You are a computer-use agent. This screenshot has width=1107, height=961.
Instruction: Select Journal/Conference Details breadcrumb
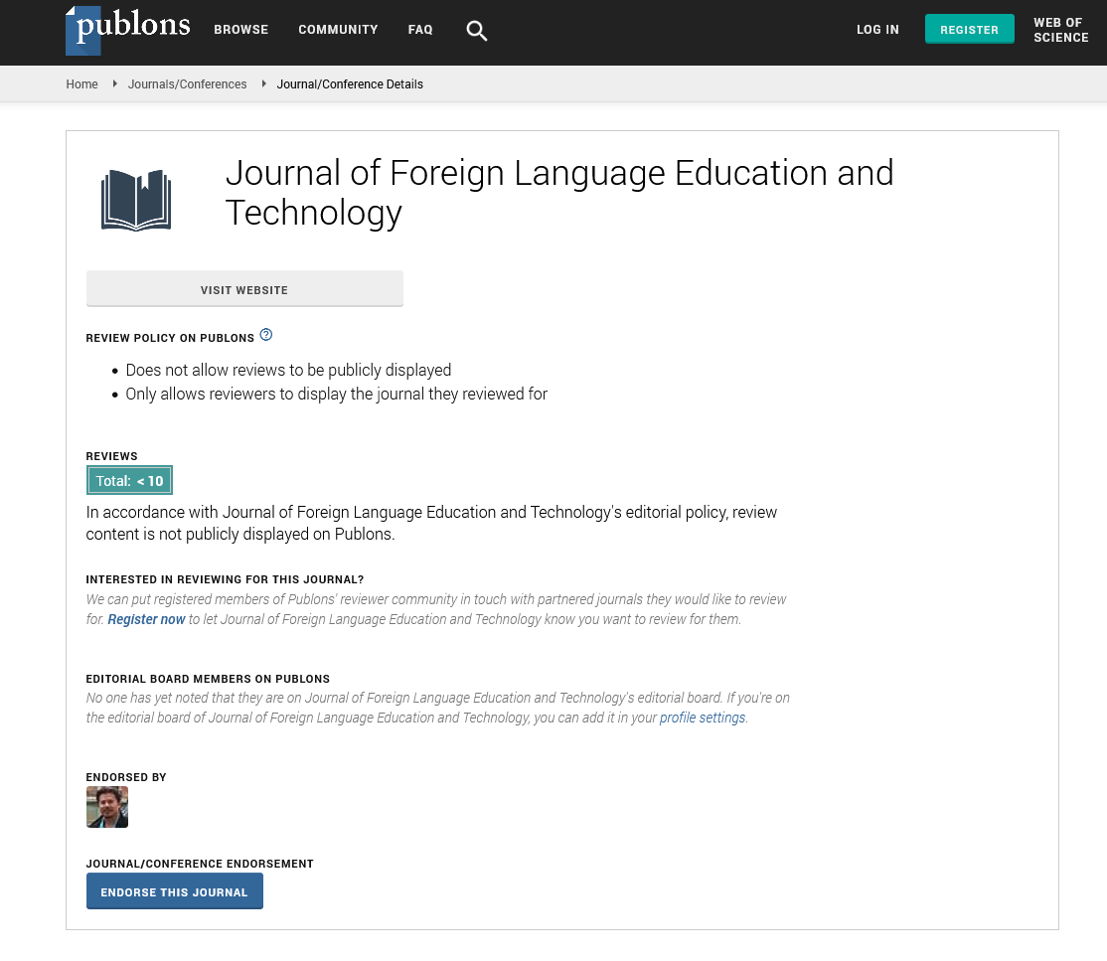pyautogui.click(x=350, y=84)
